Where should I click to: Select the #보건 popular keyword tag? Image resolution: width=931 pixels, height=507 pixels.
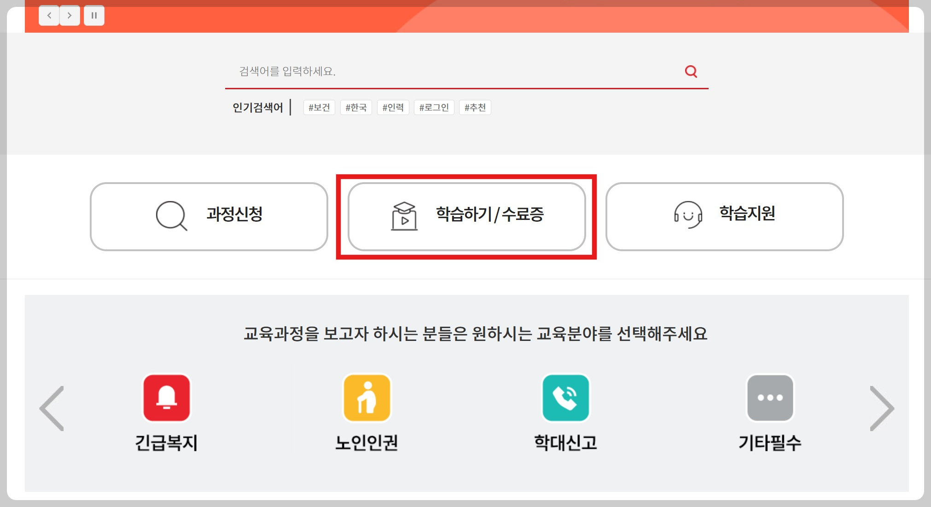tap(319, 108)
